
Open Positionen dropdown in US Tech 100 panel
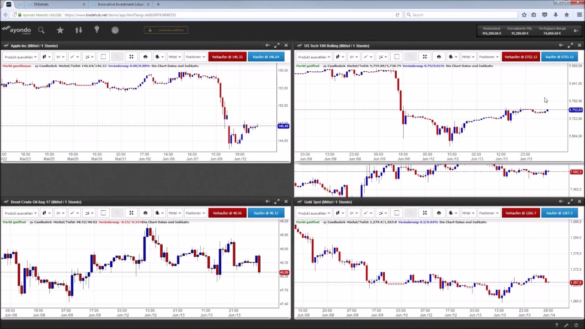[489, 57]
